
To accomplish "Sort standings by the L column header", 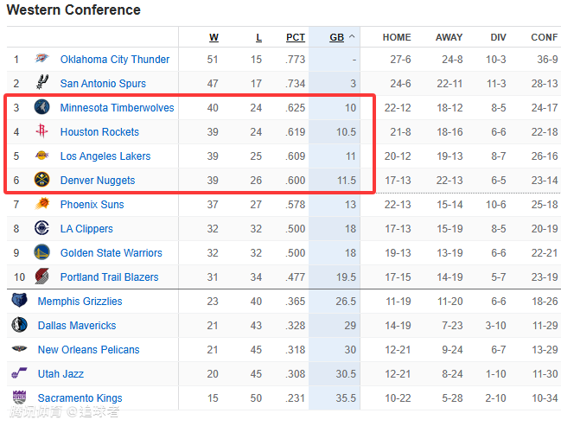I will 258,38.
